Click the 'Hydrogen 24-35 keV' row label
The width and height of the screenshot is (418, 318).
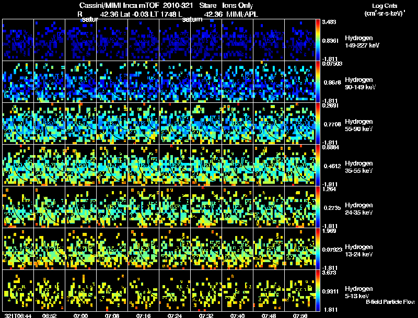359,209
